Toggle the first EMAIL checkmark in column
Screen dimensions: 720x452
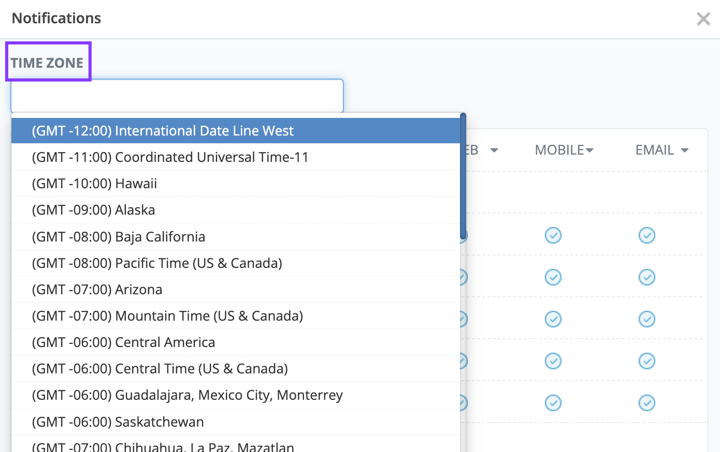pos(647,235)
